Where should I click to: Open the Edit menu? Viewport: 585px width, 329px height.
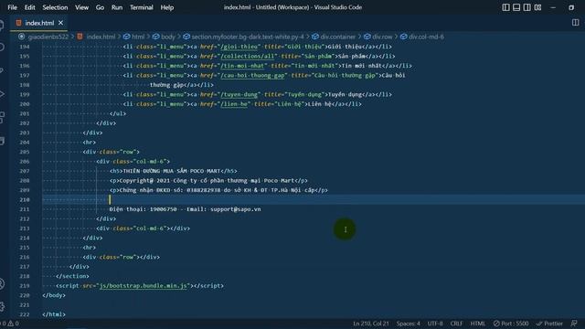click(x=30, y=7)
